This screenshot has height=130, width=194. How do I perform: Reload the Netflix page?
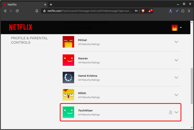click(17, 11)
